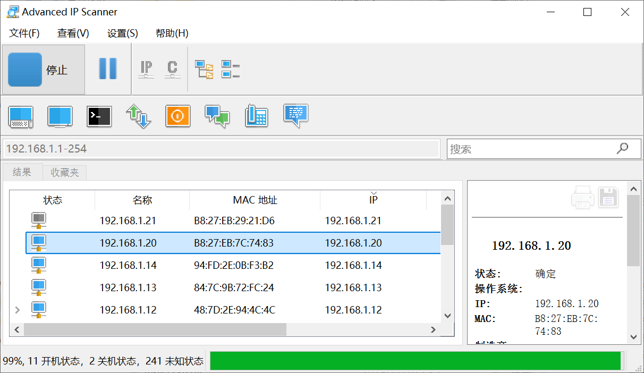Expand the 192.168.1.12 row chevron
The width and height of the screenshot is (644, 373).
point(17,310)
